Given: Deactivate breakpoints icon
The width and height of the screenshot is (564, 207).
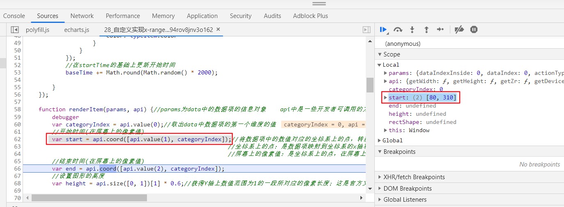Looking at the screenshot, I should pyautogui.click(x=459, y=29).
